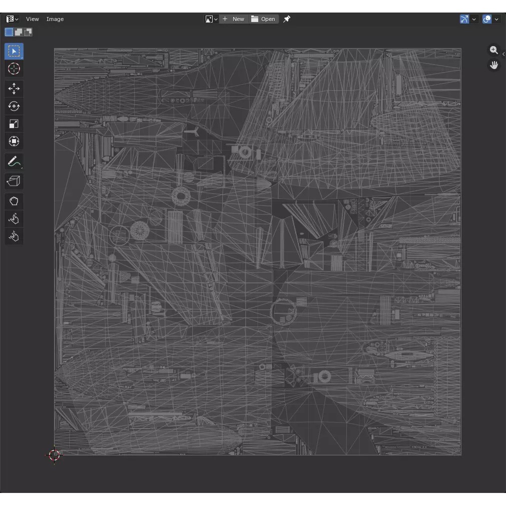Click the New image button
Screen dimensions: 506x506
point(234,19)
